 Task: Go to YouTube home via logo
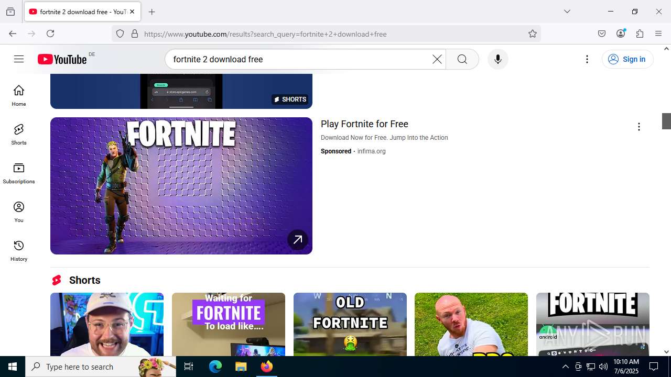tap(62, 59)
